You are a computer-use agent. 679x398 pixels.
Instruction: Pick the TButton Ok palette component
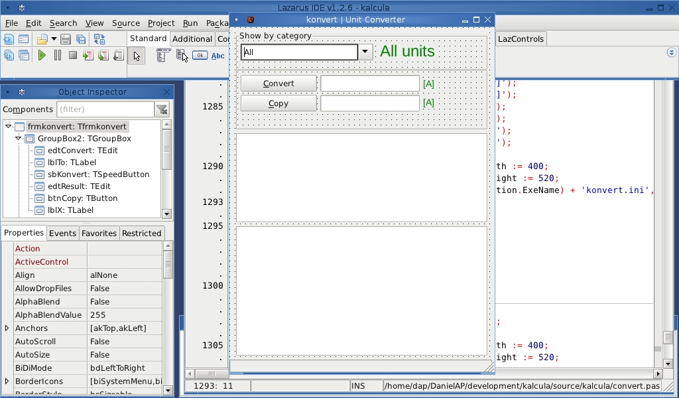pos(200,56)
